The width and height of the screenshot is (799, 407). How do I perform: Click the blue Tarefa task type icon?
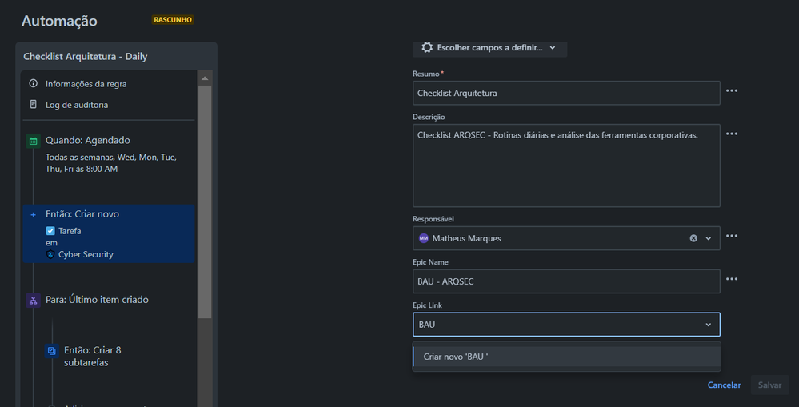point(50,231)
